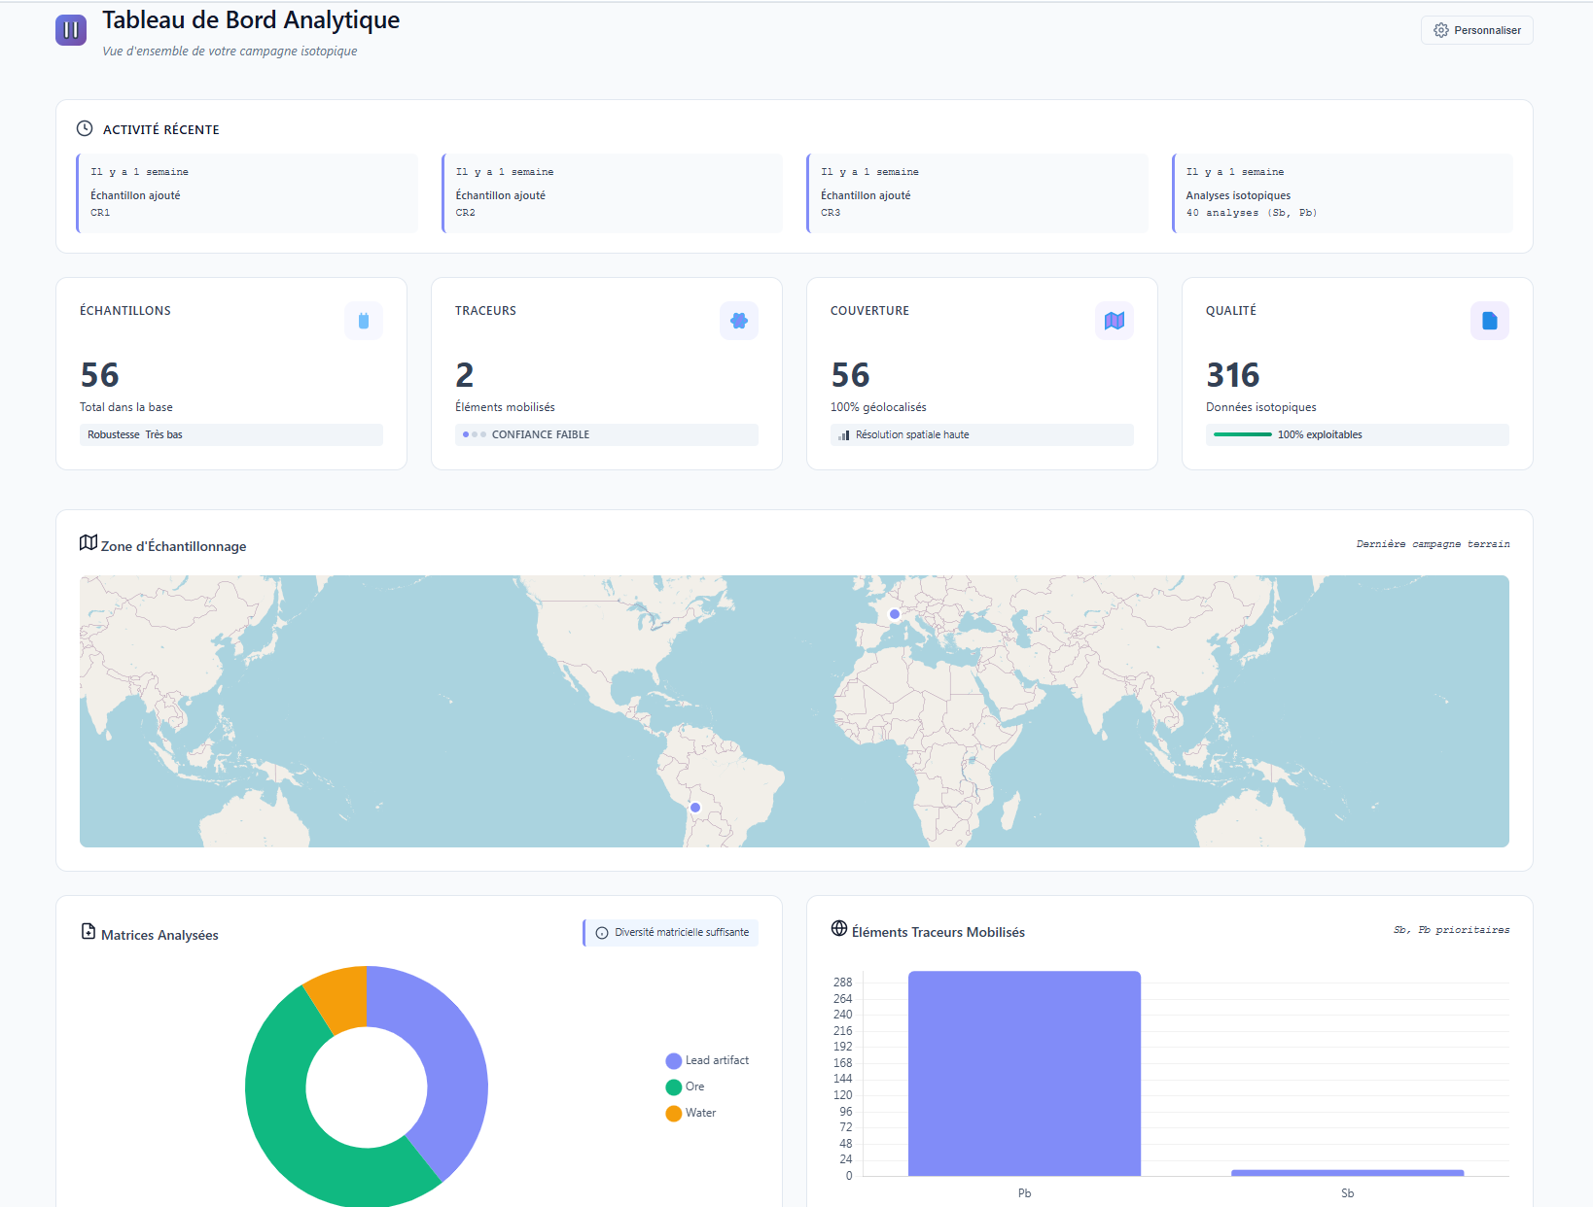The image size is (1593, 1207).
Task: Open the CR2 sample activity card
Action: (x=612, y=192)
